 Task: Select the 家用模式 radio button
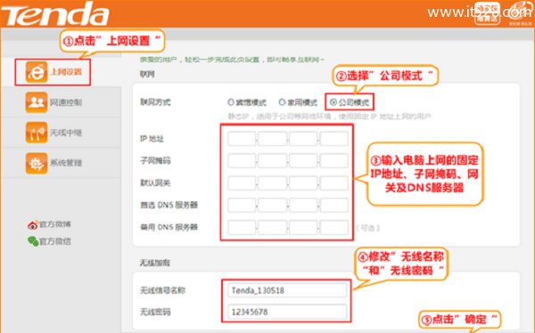(282, 102)
